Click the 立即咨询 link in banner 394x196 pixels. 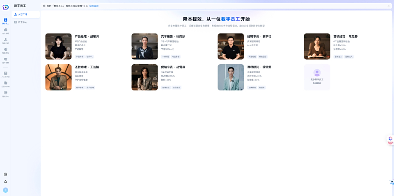pyautogui.click(x=94, y=6)
